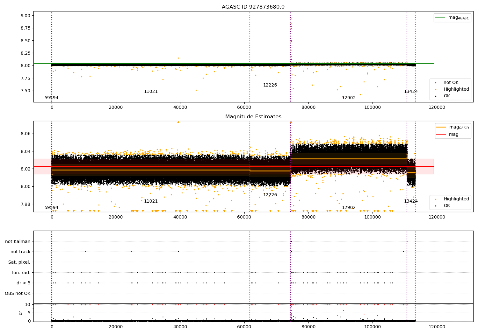478x334 pixels.
Task: Click obsid label 11021 in Magnitude Estimates plot
Action: (151, 201)
